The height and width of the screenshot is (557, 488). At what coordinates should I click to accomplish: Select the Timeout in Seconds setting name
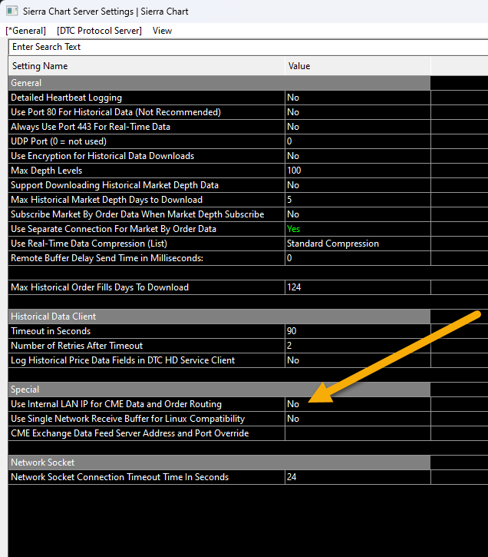[147, 330]
